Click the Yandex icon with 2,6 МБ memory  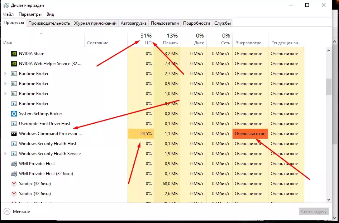coord(14,194)
